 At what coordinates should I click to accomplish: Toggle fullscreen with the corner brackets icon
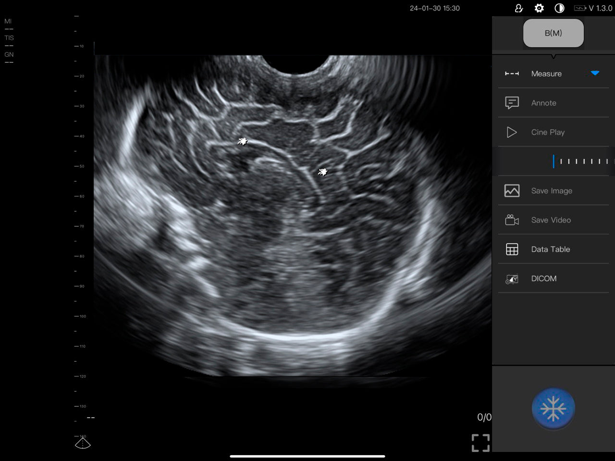click(x=480, y=443)
